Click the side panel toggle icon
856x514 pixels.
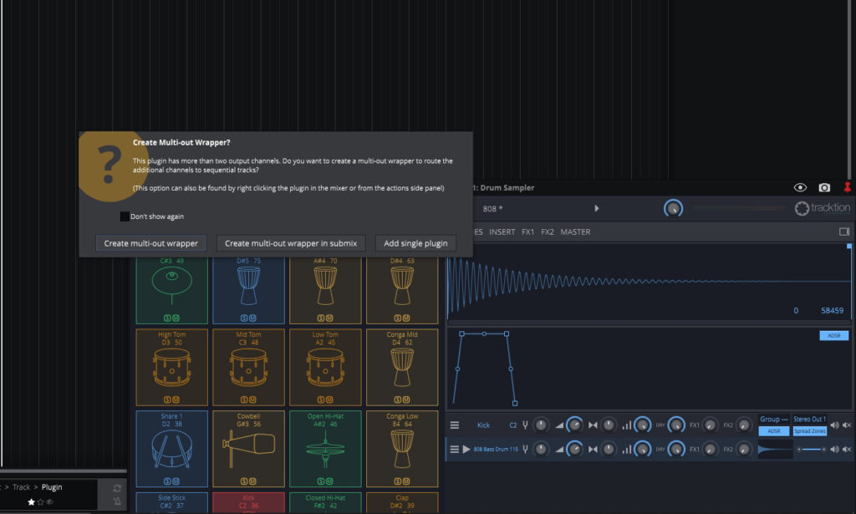(844, 232)
